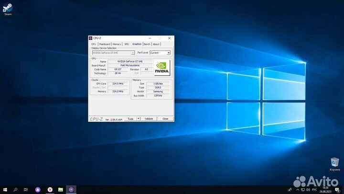Open the notification center icon
The image size is (344, 194).
[x=337, y=190]
